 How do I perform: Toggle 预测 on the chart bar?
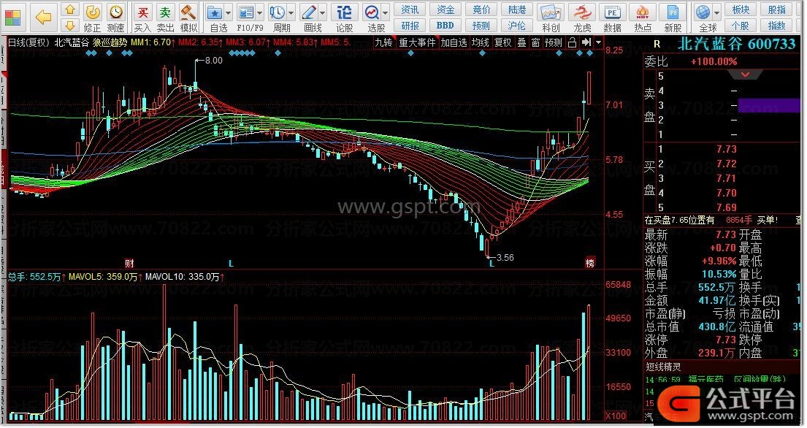click(554, 42)
